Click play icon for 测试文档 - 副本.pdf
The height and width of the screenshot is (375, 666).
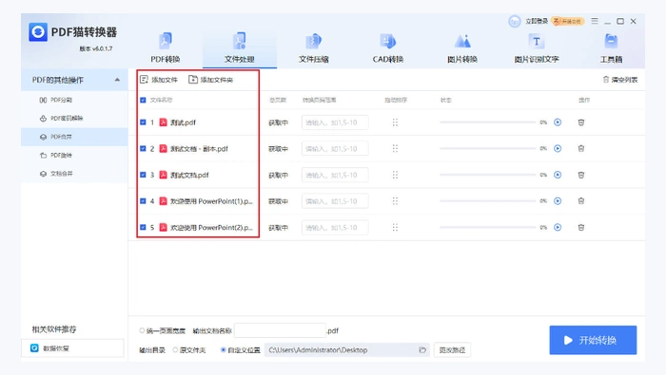558,149
